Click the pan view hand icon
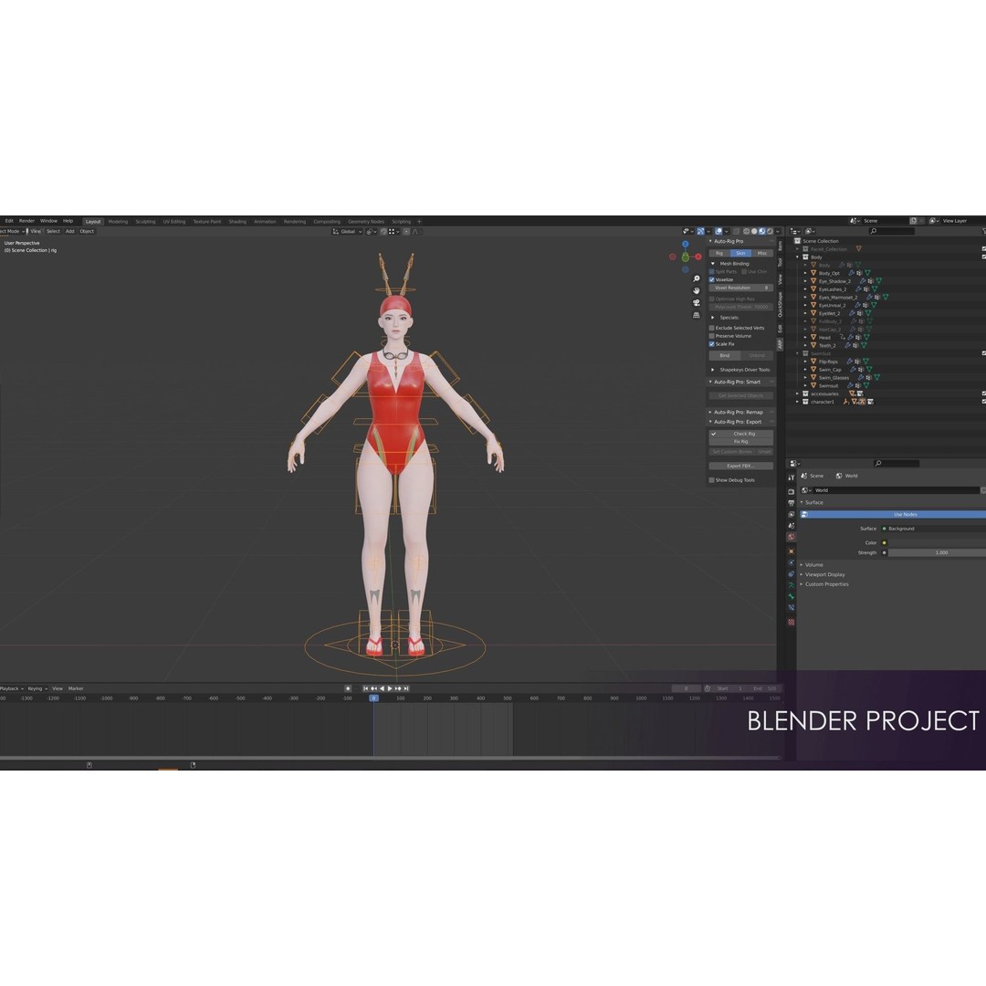 (x=696, y=290)
